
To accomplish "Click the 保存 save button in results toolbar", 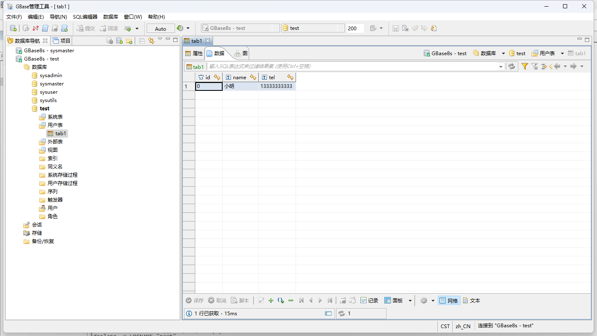I will 195,301.
